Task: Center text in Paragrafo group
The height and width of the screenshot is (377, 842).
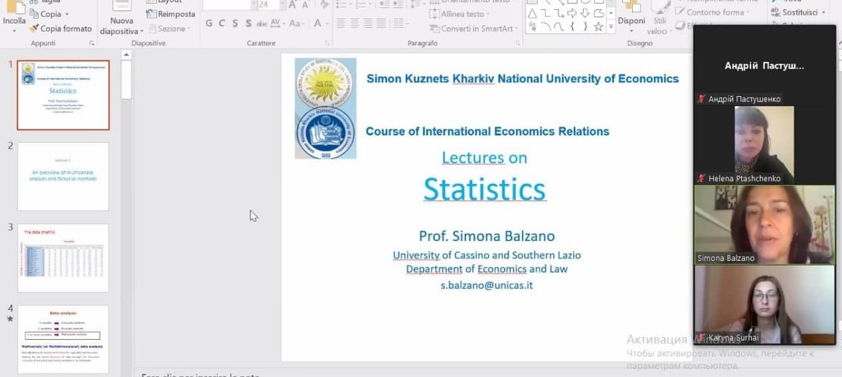Action: coord(355,23)
